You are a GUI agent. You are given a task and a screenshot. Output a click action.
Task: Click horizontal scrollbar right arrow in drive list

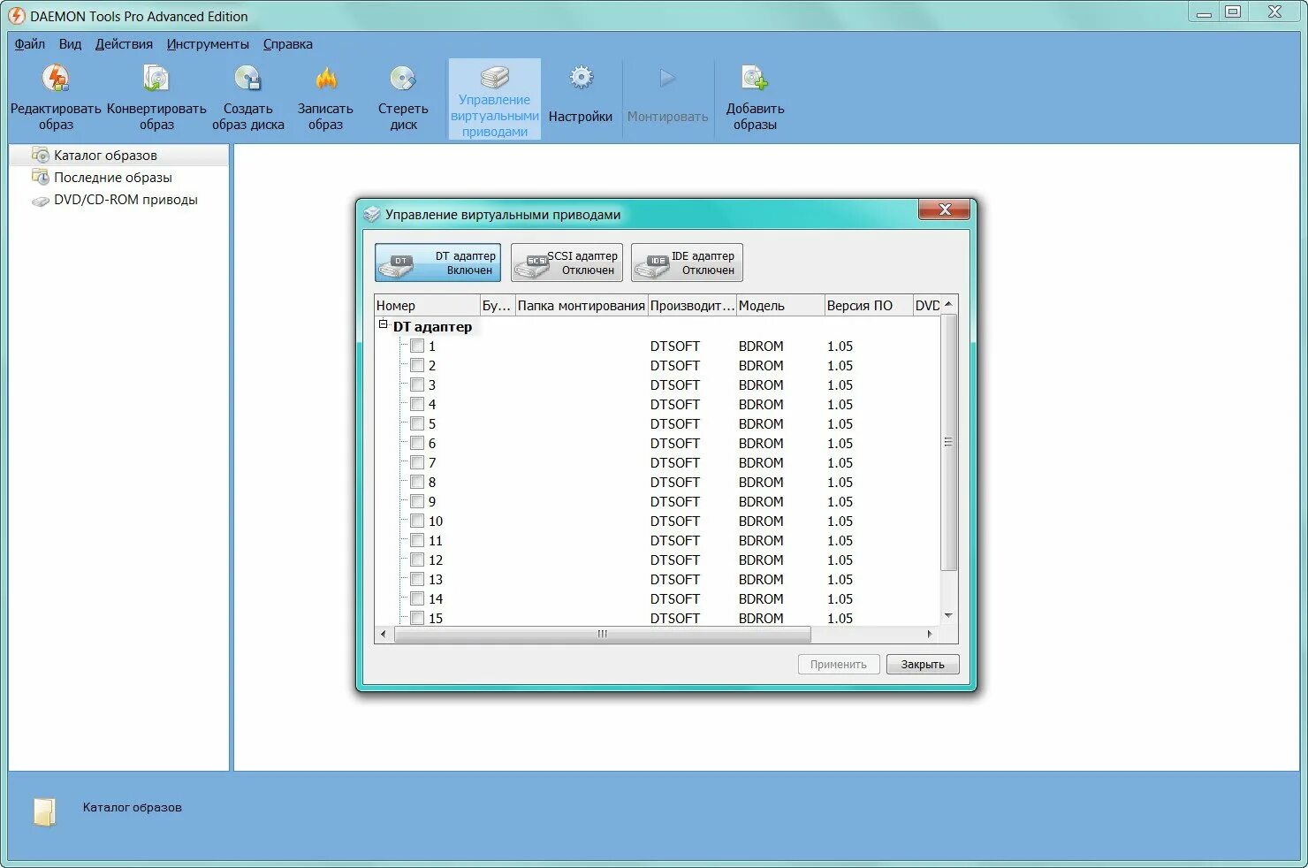[929, 634]
